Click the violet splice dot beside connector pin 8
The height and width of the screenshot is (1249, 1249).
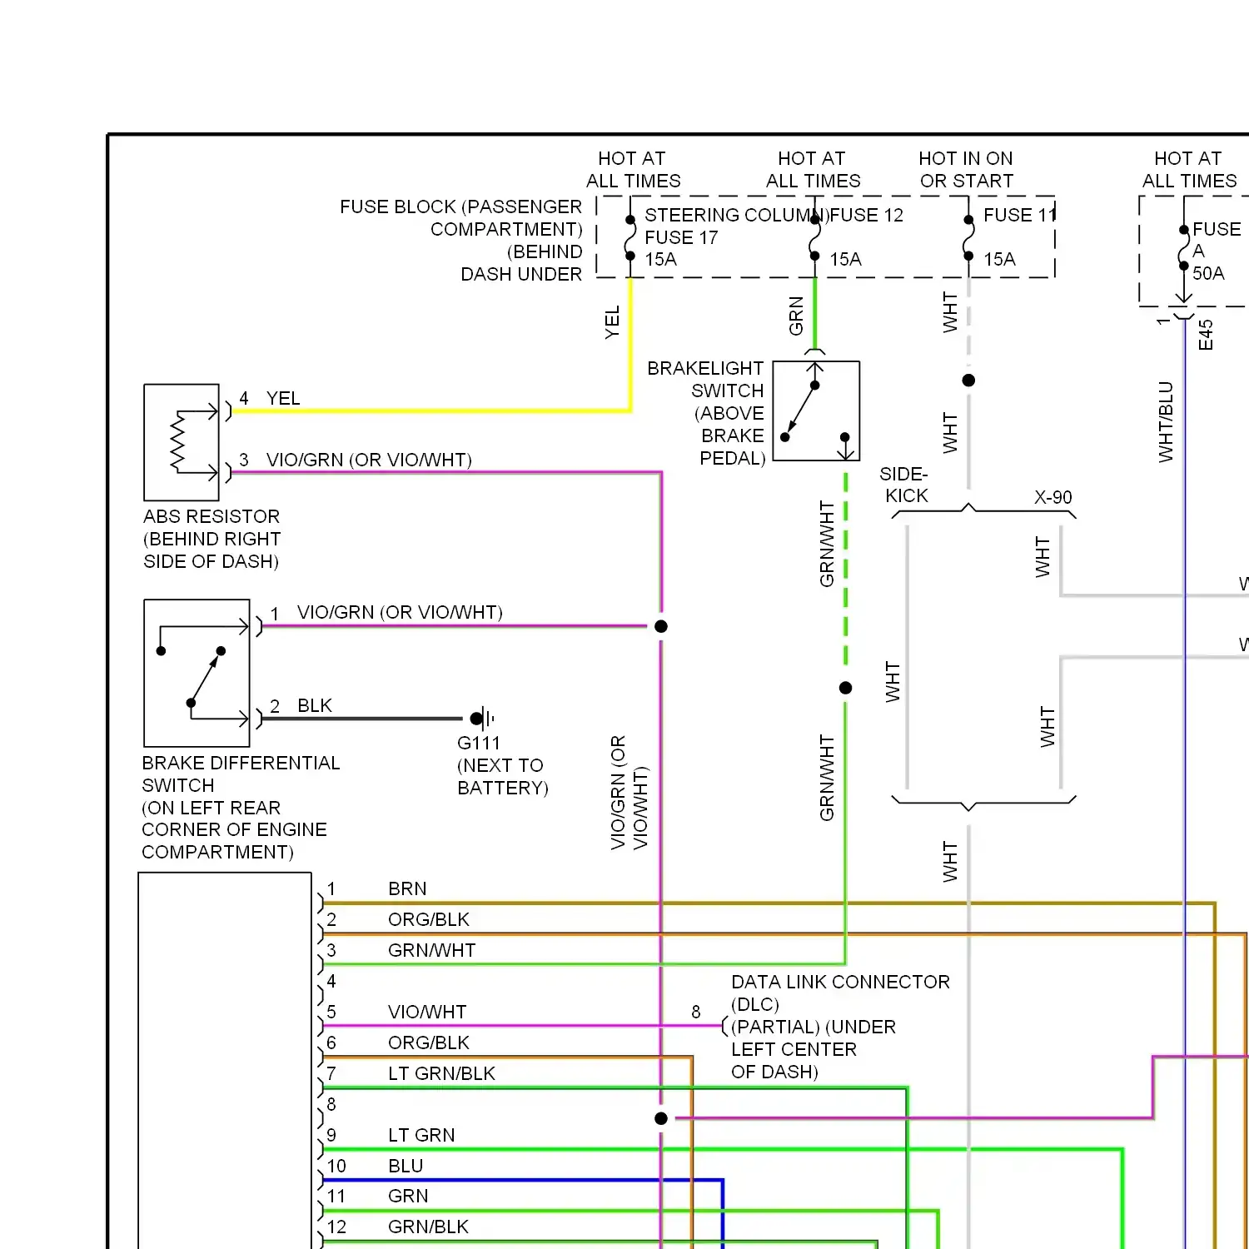[x=661, y=1118]
